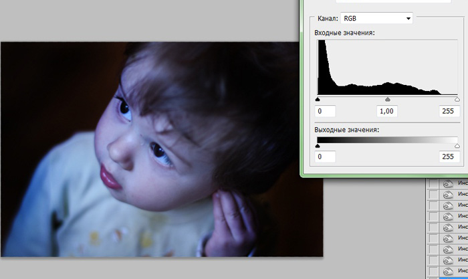Click the child photo on the canvas
This screenshot has width=468, height=279.
tap(162, 149)
